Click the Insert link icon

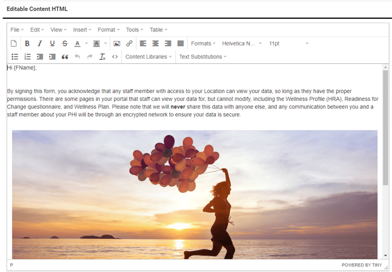pyautogui.click(x=129, y=43)
